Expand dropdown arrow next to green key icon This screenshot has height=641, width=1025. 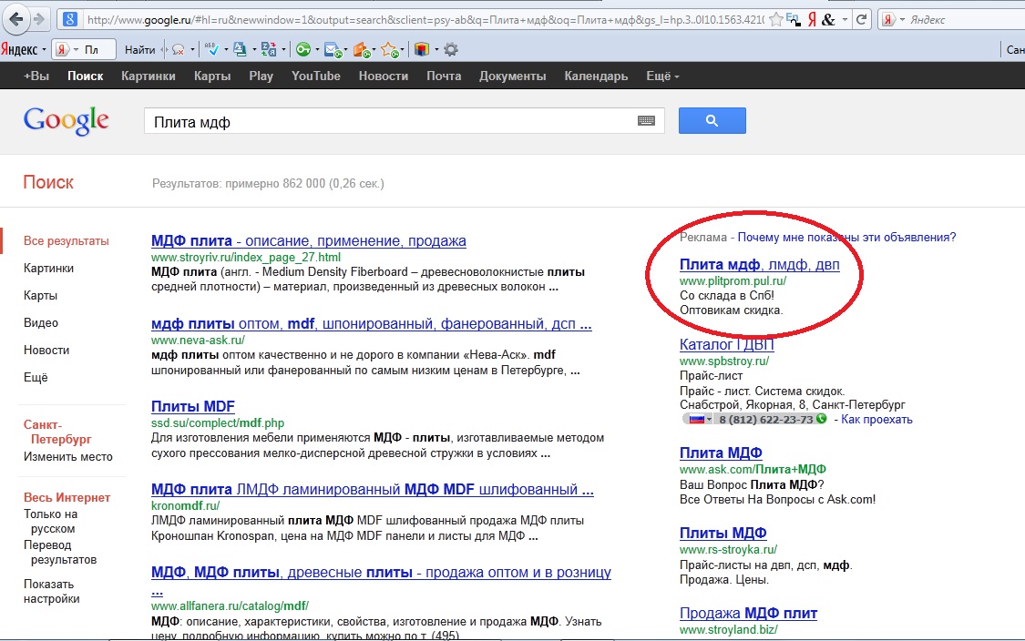pos(318,50)
